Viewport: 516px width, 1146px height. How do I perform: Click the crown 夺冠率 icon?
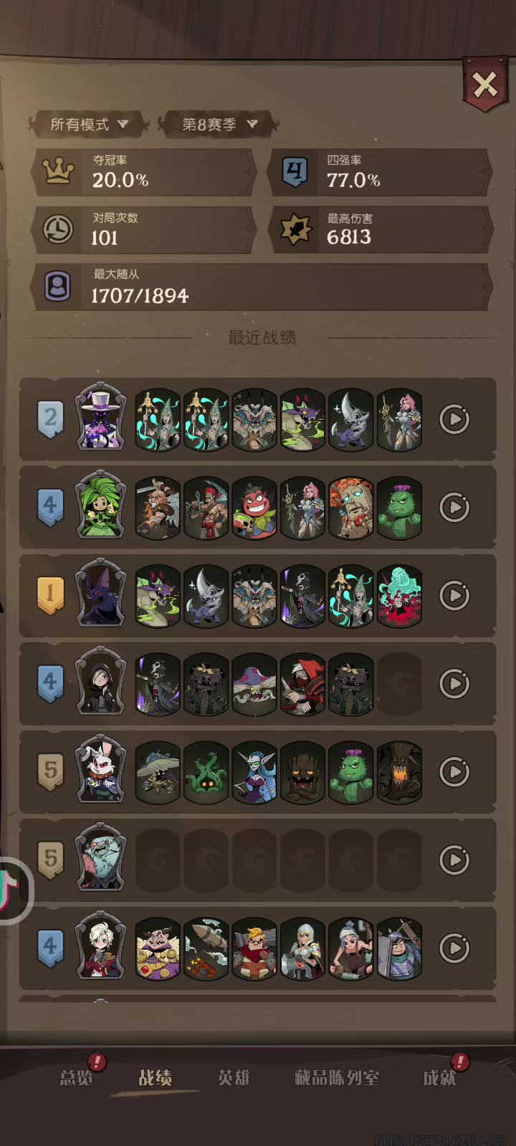(x=59, y=172)
